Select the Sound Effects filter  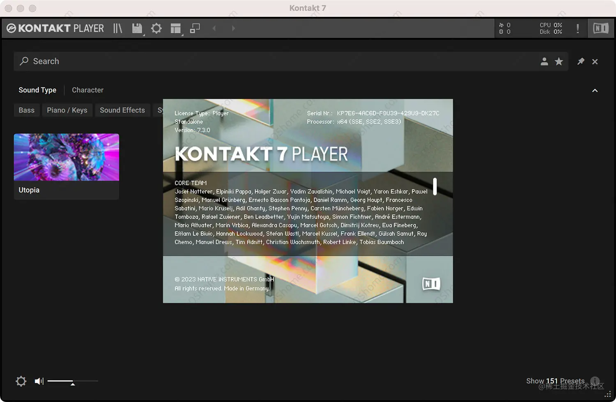pos(122,110)
